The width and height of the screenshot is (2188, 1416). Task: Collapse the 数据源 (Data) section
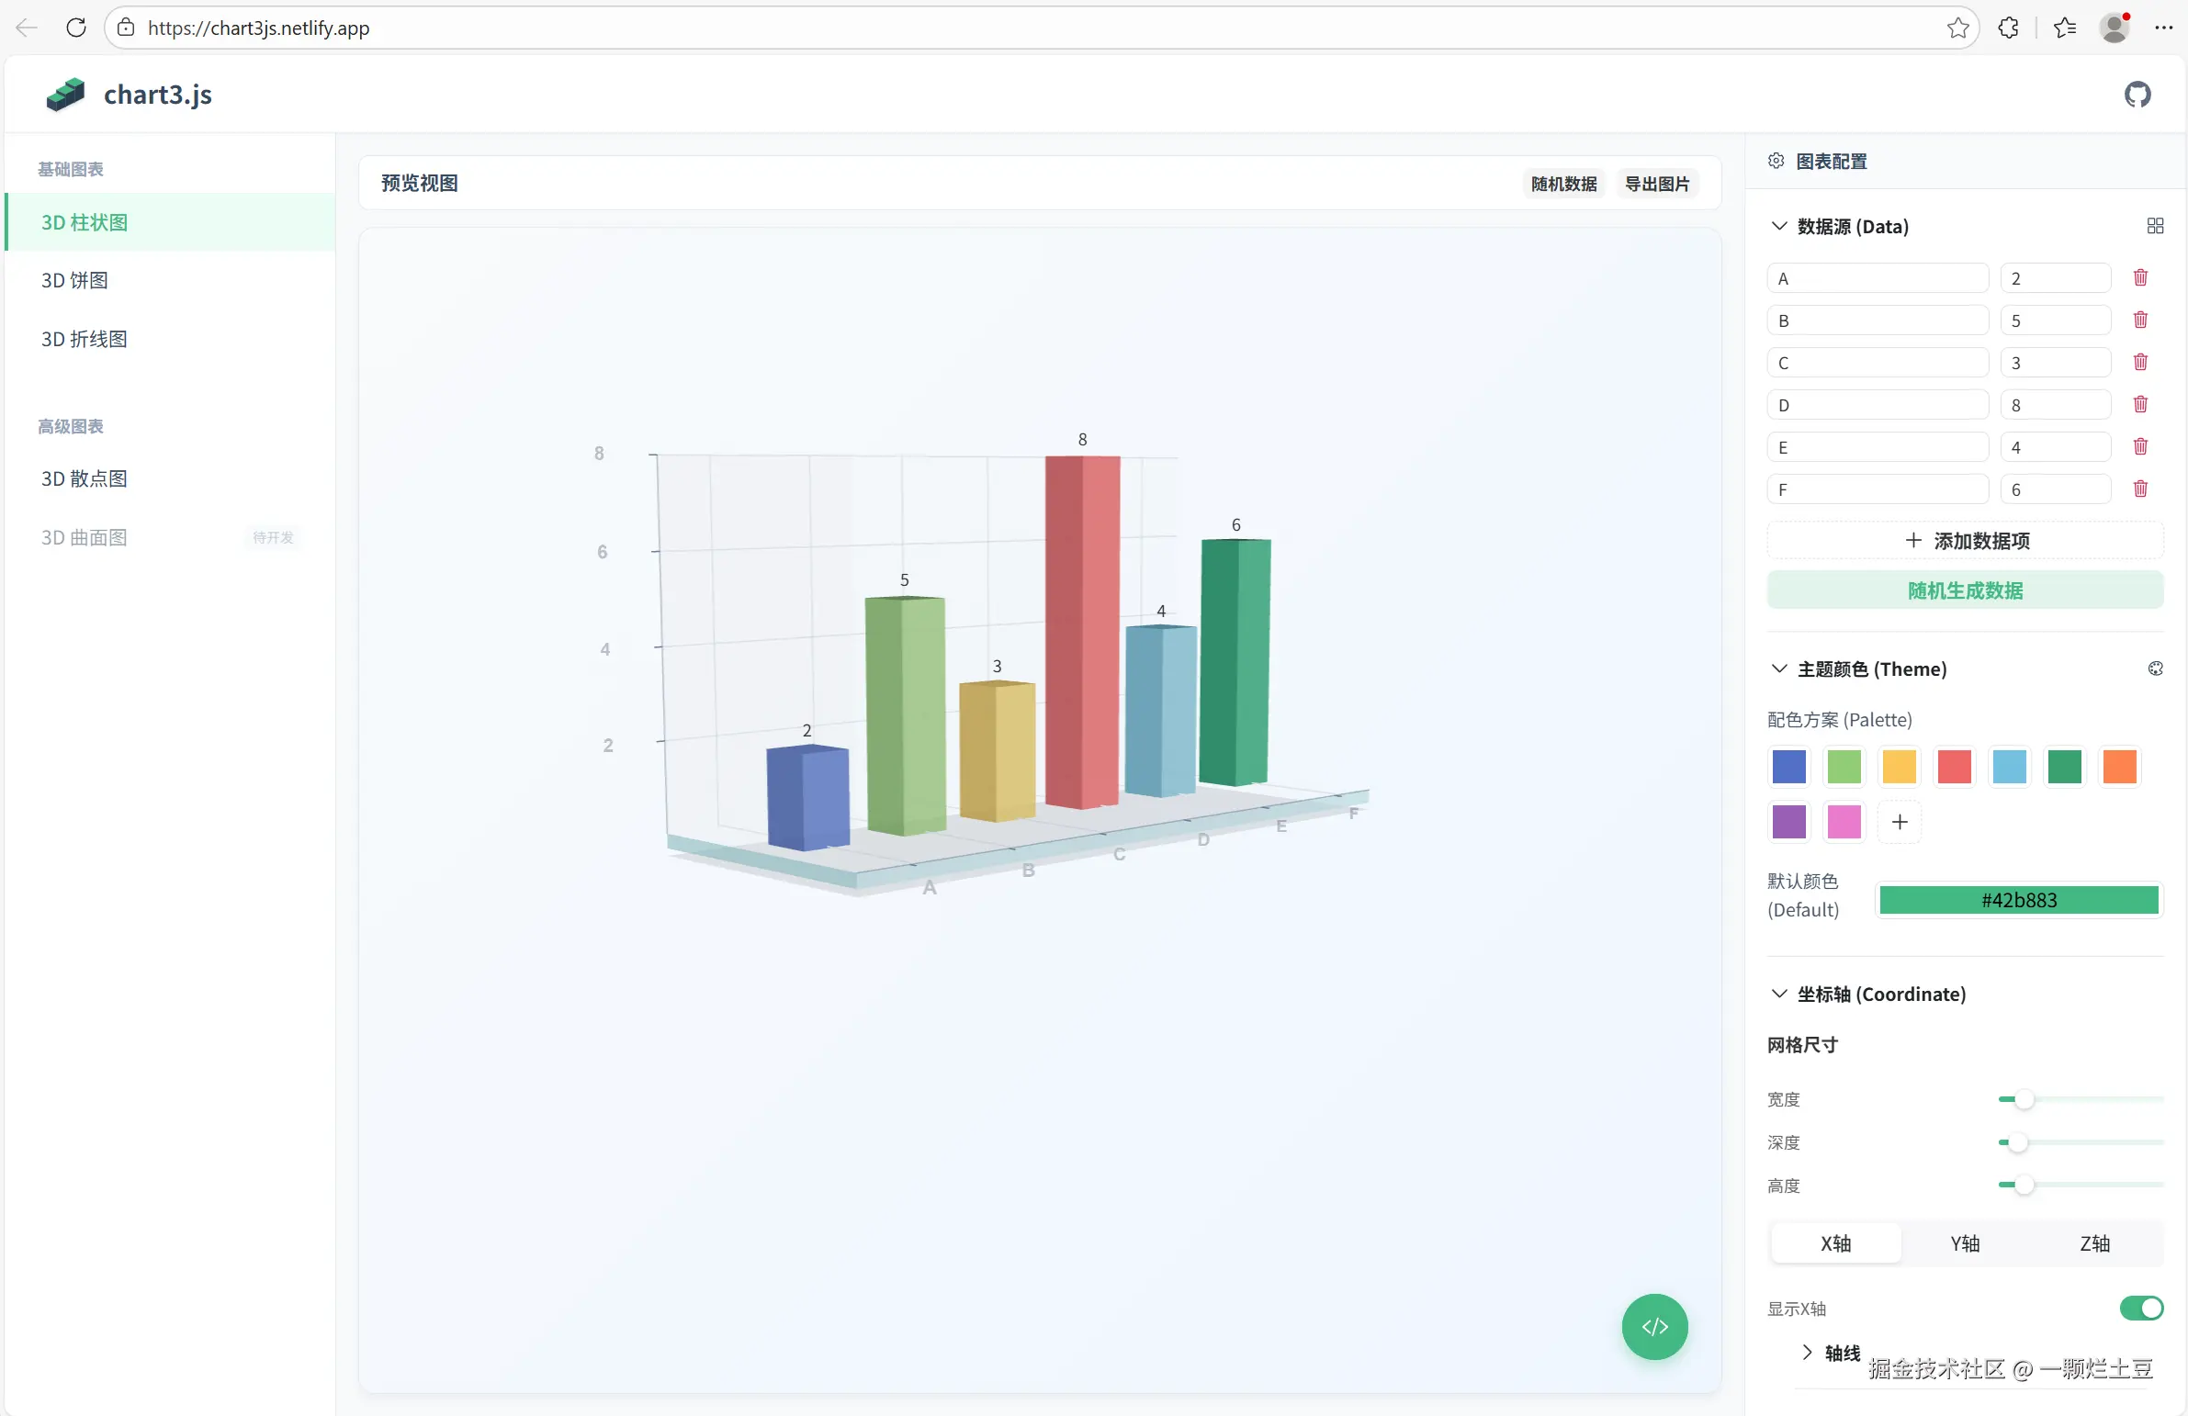pos(1779,226)
